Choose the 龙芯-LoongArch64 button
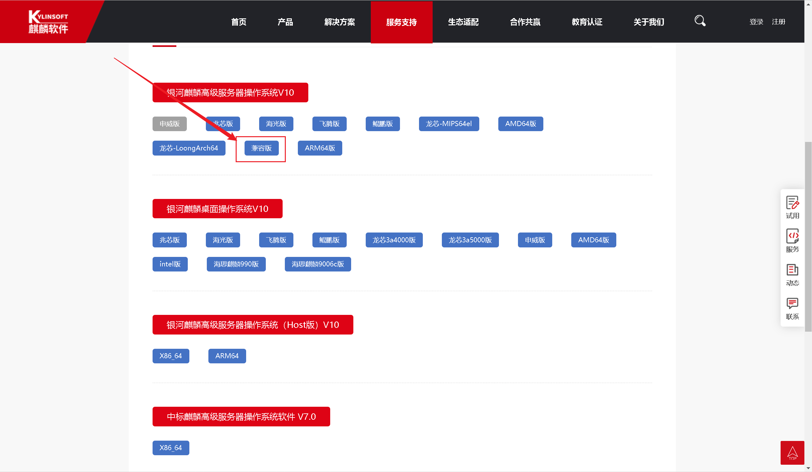 [x=189, y=148]
